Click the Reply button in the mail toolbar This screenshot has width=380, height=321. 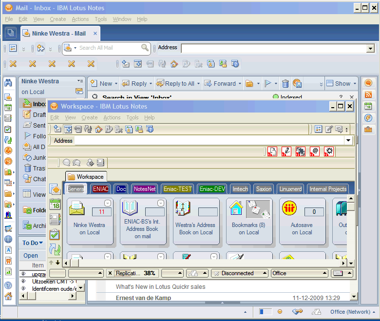tap(134, 84)
